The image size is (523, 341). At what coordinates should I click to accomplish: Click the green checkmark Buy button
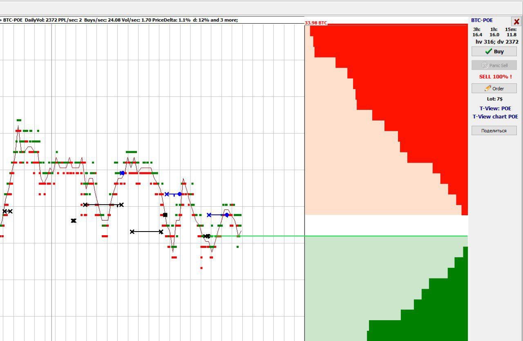494,51
